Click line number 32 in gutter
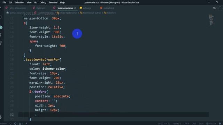 [12, 115]
